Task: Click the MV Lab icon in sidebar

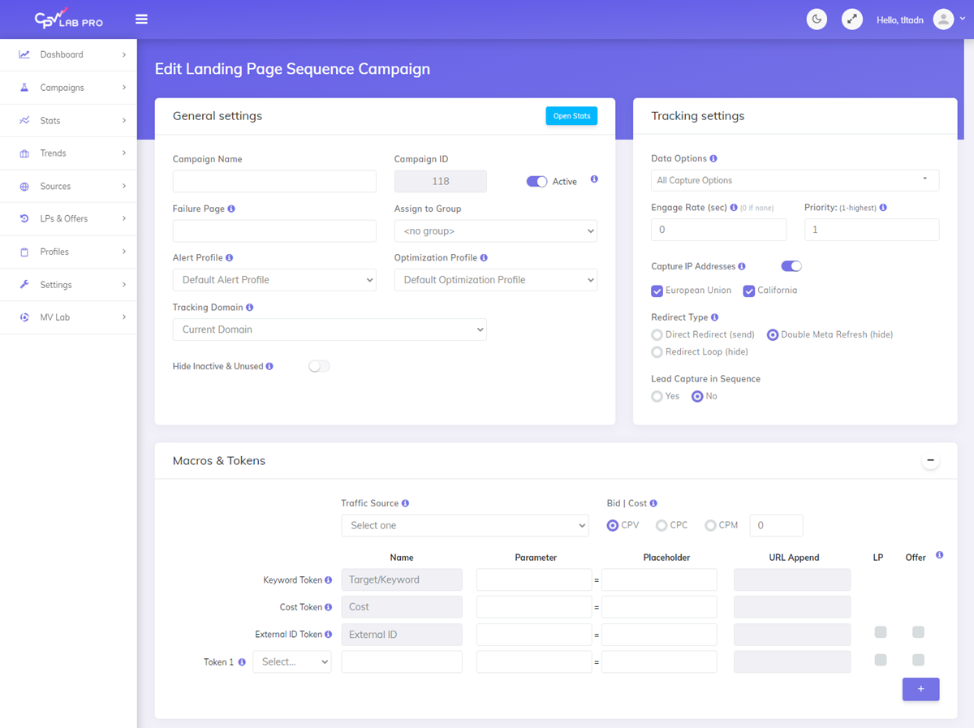Action: pos(24,317)
